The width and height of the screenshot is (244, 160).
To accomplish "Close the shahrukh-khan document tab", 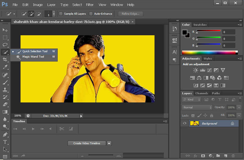I will coord(133,21).
